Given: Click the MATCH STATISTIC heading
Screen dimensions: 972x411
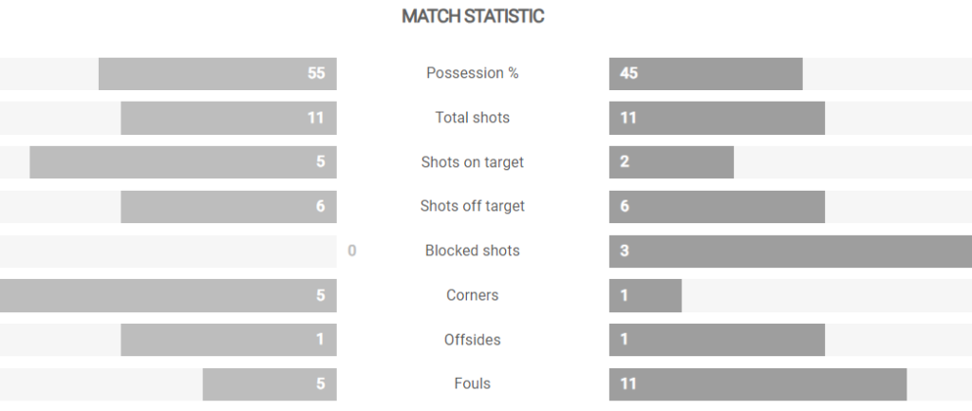Looking at the screenshot, I should pyautogui.click(x=473, y=16).
